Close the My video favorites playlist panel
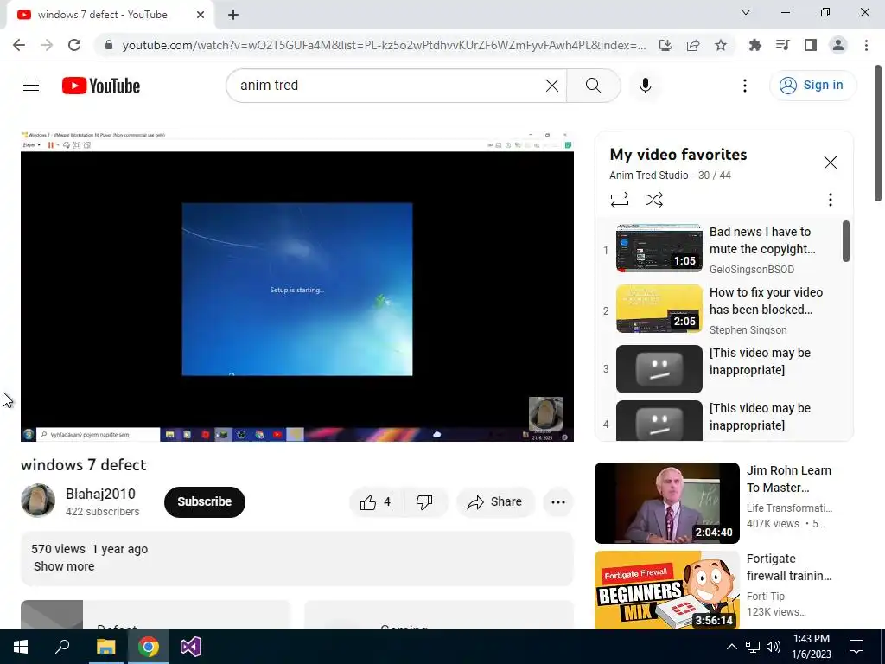The height and width of the screenshot is (664, 885). pyautogui.click(x=831, y=163)
